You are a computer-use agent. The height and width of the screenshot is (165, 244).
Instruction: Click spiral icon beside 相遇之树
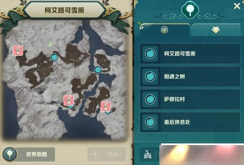[x=150, y=77]
